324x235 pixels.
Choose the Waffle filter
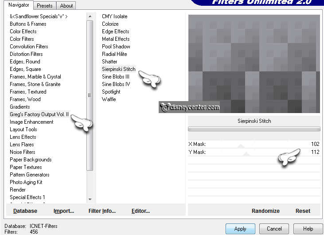[109, 99]
